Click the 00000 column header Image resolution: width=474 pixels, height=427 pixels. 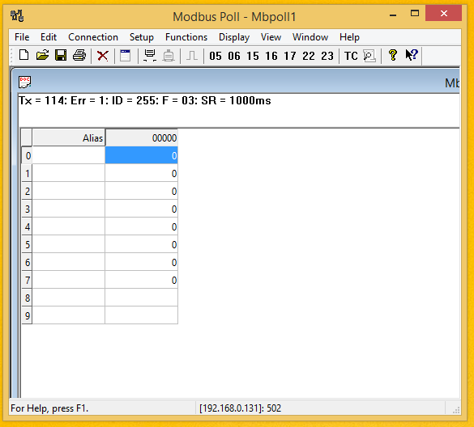(142, 138)
